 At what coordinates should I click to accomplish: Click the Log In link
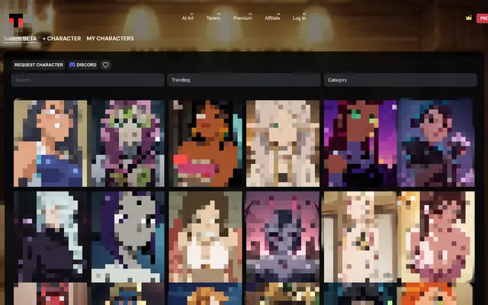[299, 18]
